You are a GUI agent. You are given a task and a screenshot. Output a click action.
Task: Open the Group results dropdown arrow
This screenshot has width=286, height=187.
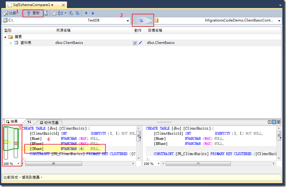65,13
